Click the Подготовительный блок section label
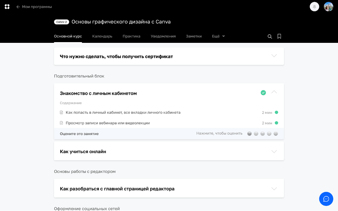The image size is (338, 211). coord(79,76)
